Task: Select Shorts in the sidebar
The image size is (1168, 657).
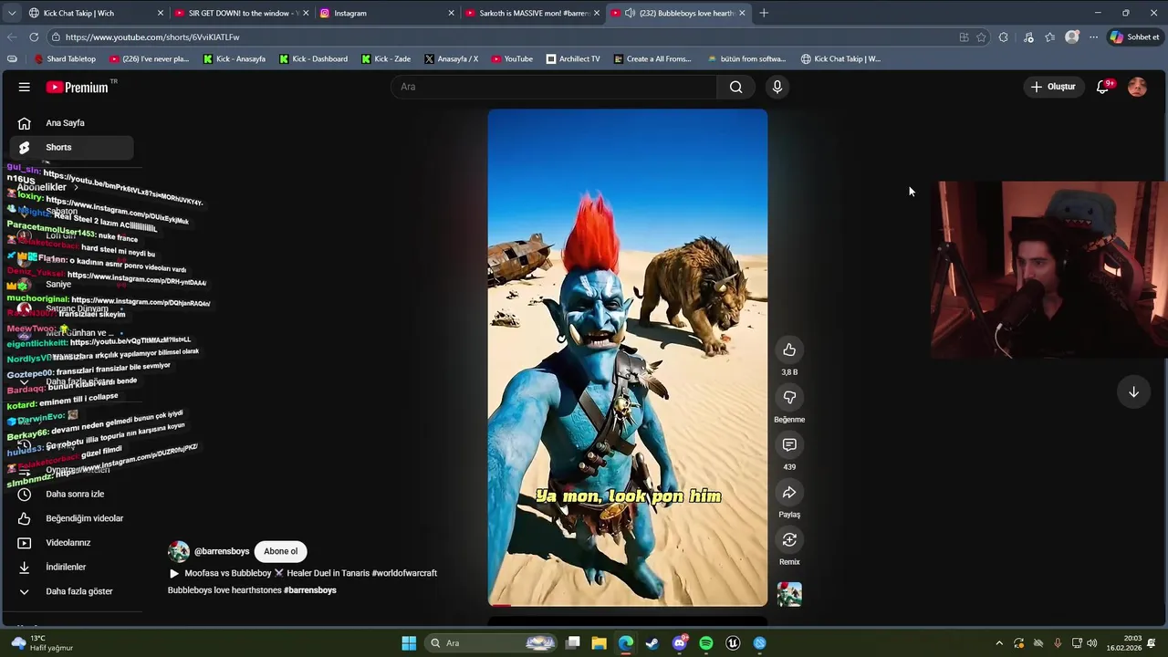Action: tap(71, 147)
